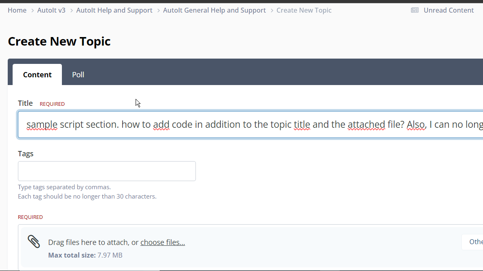The width and height of the screenshot is (483, 271).
Task: Click the partially visible Other button
Action: click(x=472, y=242)
